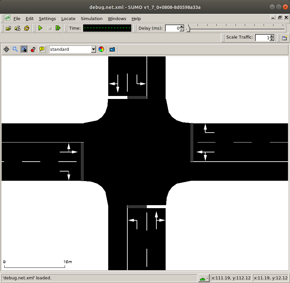Viewport: 290px width, 283px height.
Task: Open the view settings color wheel
Action: [101, 49]
